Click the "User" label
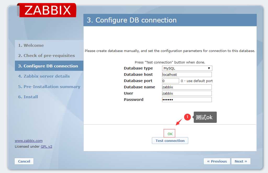 (x=128, y=93)
